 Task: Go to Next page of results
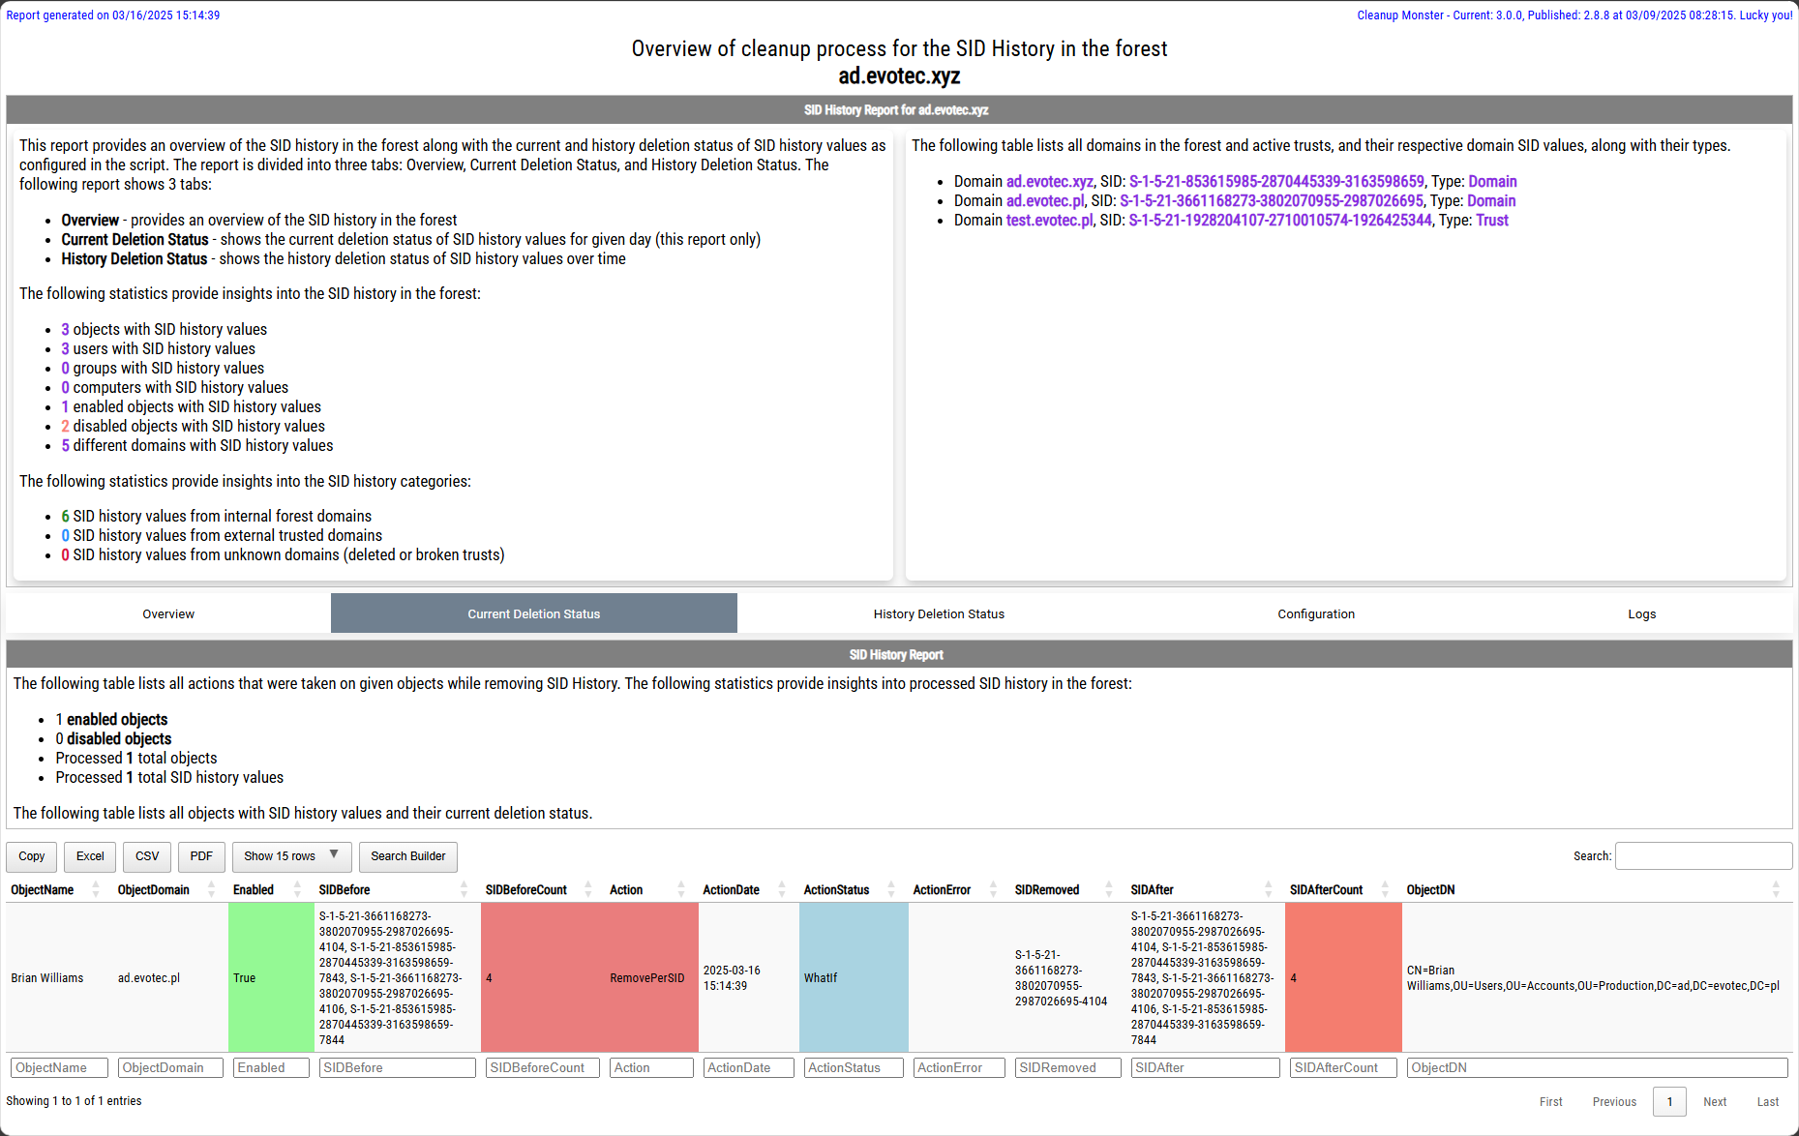pyautogui.click(x=1714, y=1101)
